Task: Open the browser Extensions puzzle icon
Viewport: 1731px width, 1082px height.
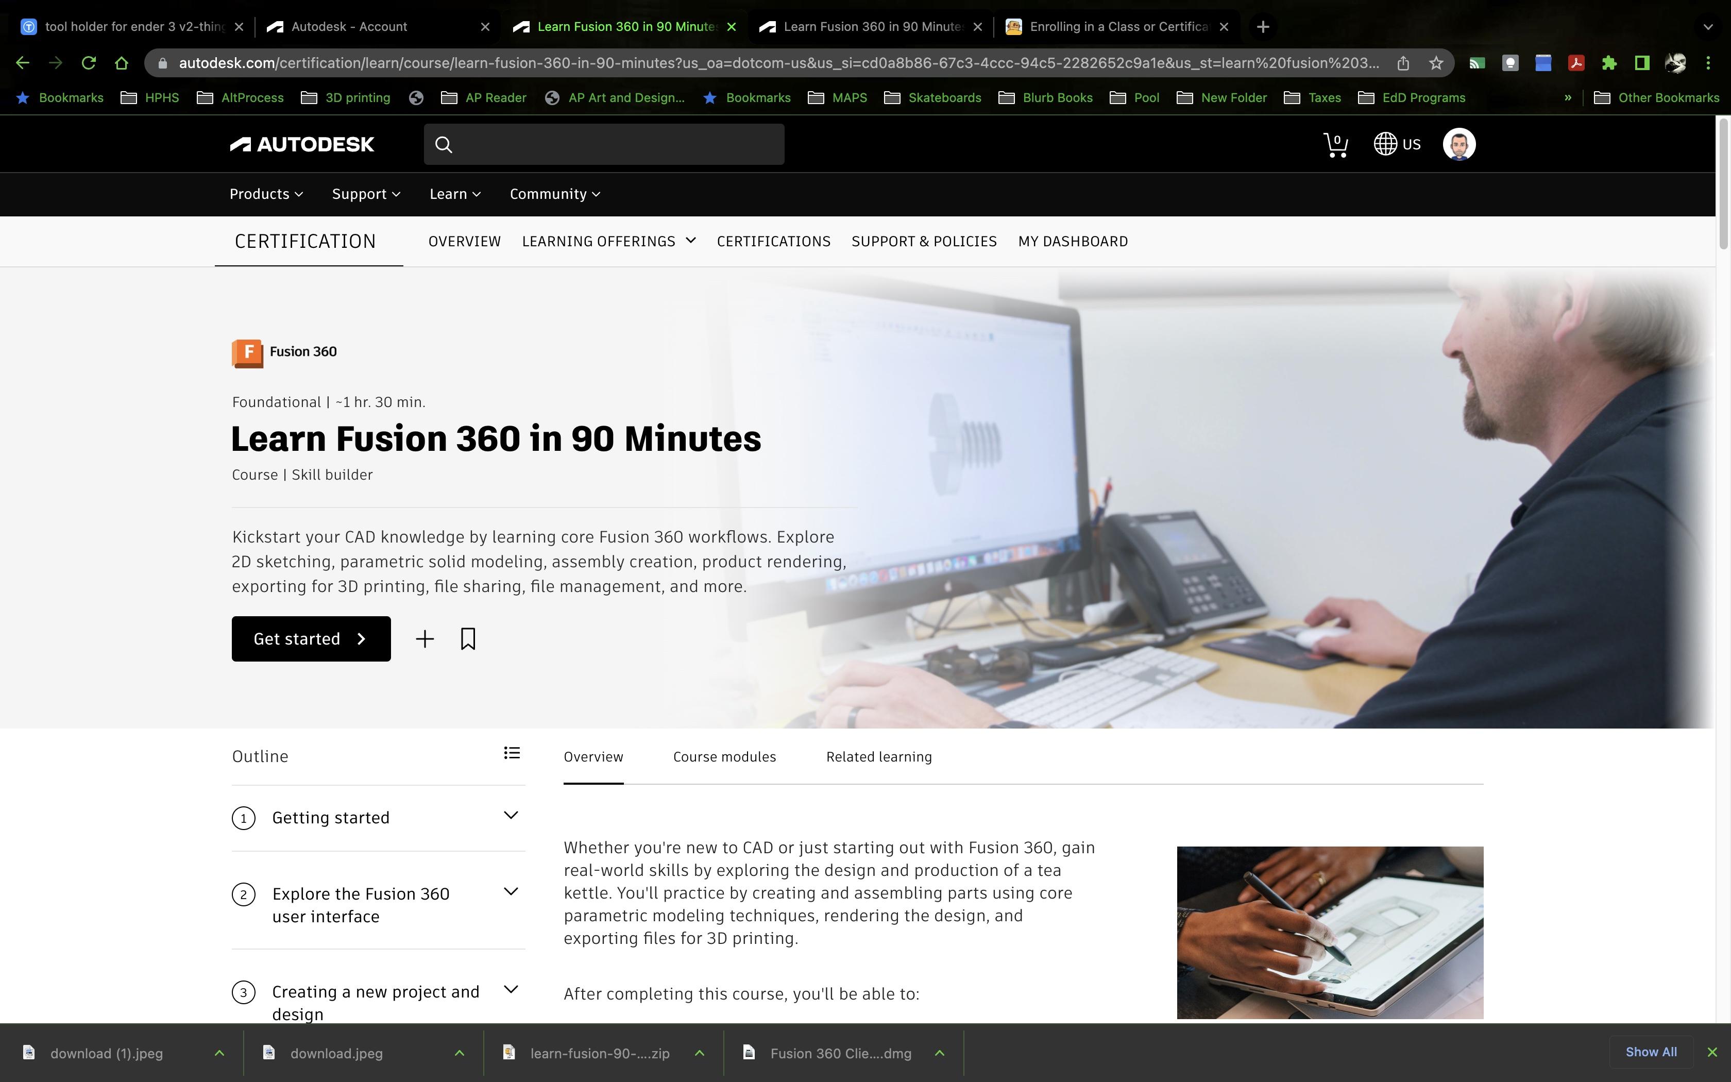Action: pos(1609,63)
